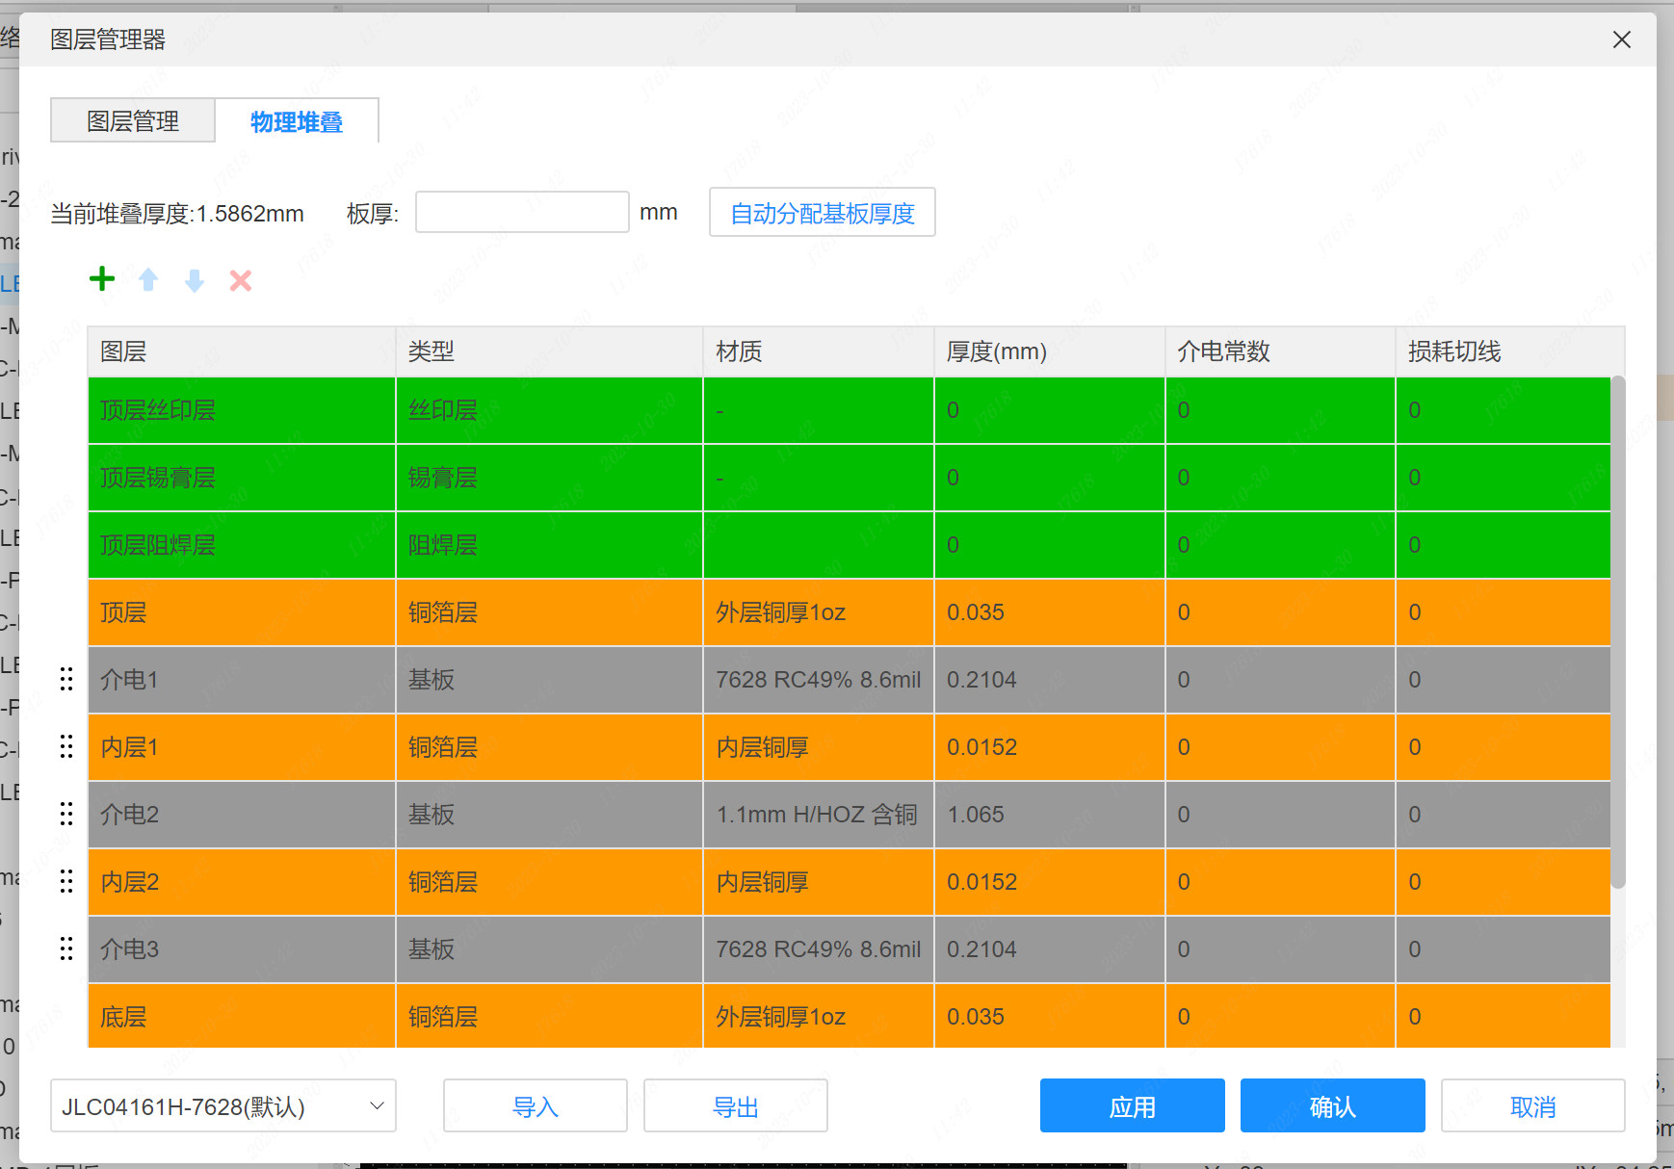Click the 导出 button

click(736, 1105)
